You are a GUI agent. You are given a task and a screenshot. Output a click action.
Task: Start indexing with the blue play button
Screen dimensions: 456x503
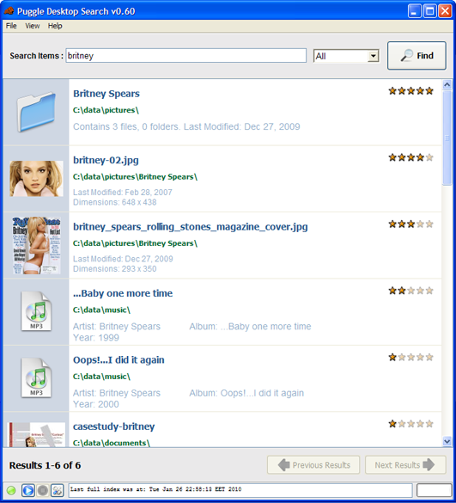point(27,490)
